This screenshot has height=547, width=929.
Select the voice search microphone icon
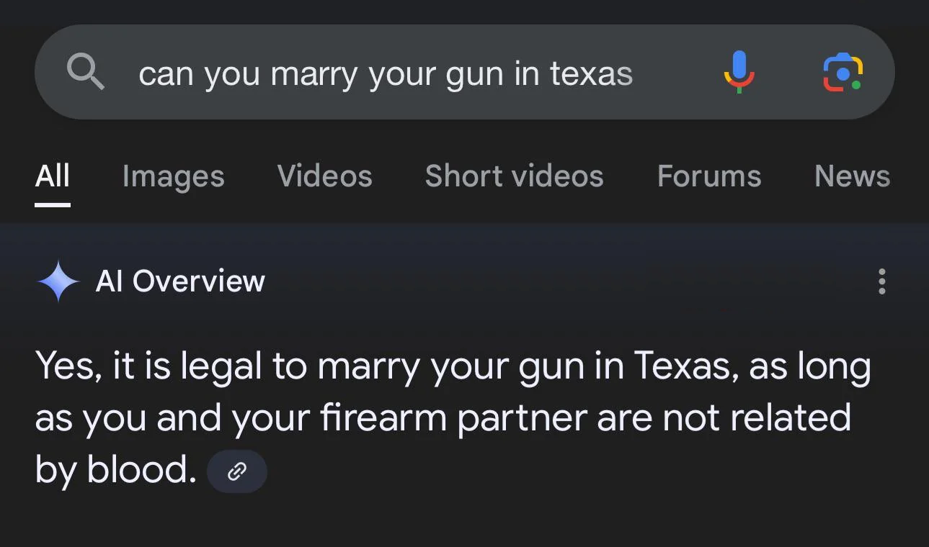(738, 72)
